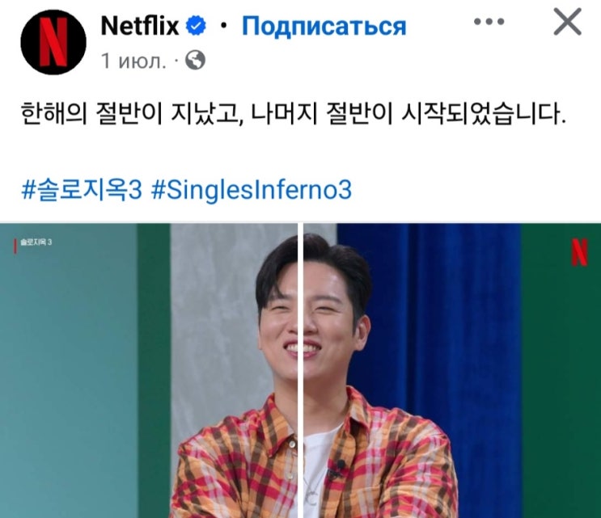The image size is (601, 518).
Task: Click the blue verified badge
Action: click(196, 26)
